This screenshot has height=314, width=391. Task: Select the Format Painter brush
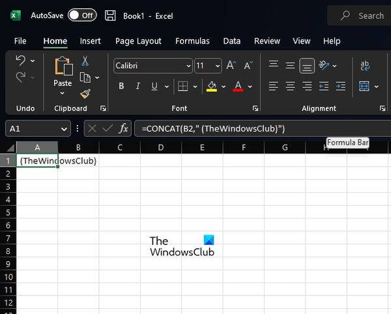(85, 94)
